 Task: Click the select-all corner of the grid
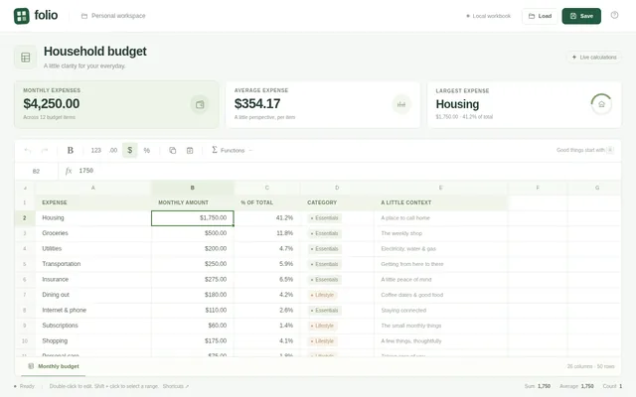coord(25,188)
